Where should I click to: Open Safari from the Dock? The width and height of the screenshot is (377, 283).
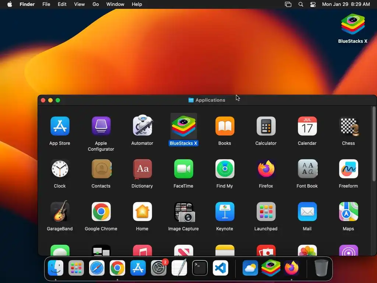97,268
